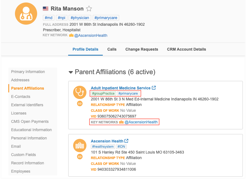Open @AscensionHealth key network link in header
Screen dimensions: 246x179
tap(91, 35)
